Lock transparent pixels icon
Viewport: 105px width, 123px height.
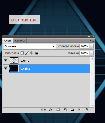click(x=22, y=53)
